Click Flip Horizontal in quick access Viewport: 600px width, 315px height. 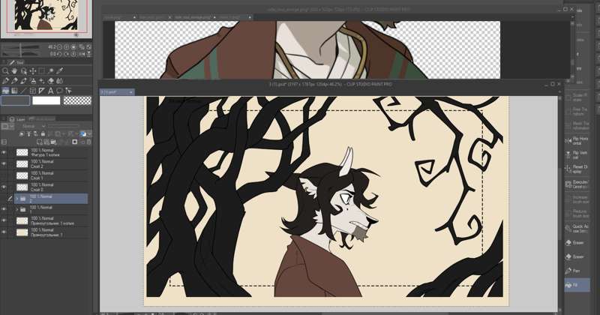(577, 140)
